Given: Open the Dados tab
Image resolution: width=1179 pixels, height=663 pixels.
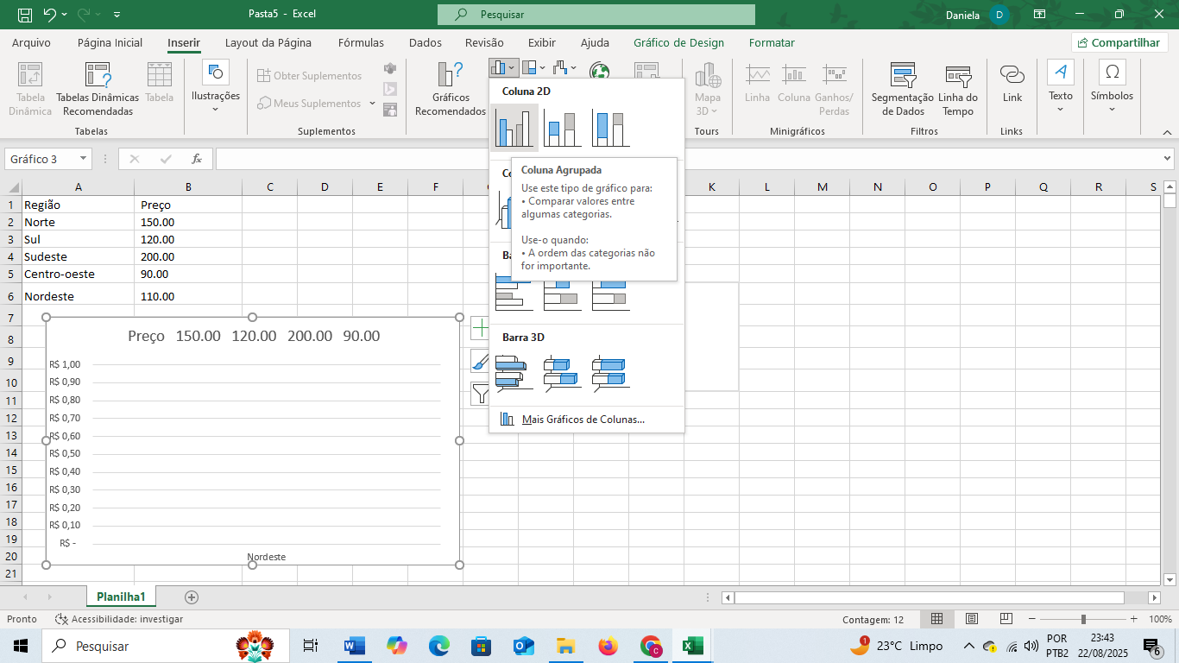Looking at the screenshot, I should point(426,42).
